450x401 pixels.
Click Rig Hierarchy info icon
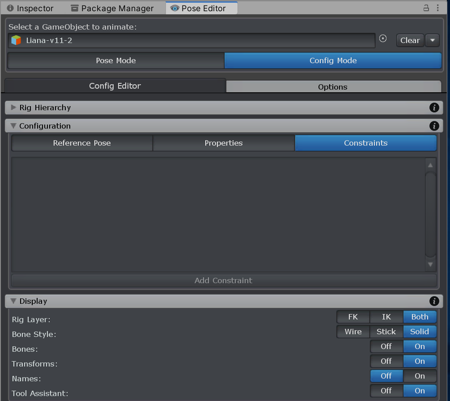pos(434,108)
